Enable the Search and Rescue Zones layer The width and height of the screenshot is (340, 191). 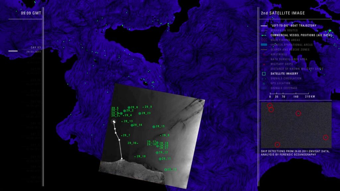click(290, 50)
